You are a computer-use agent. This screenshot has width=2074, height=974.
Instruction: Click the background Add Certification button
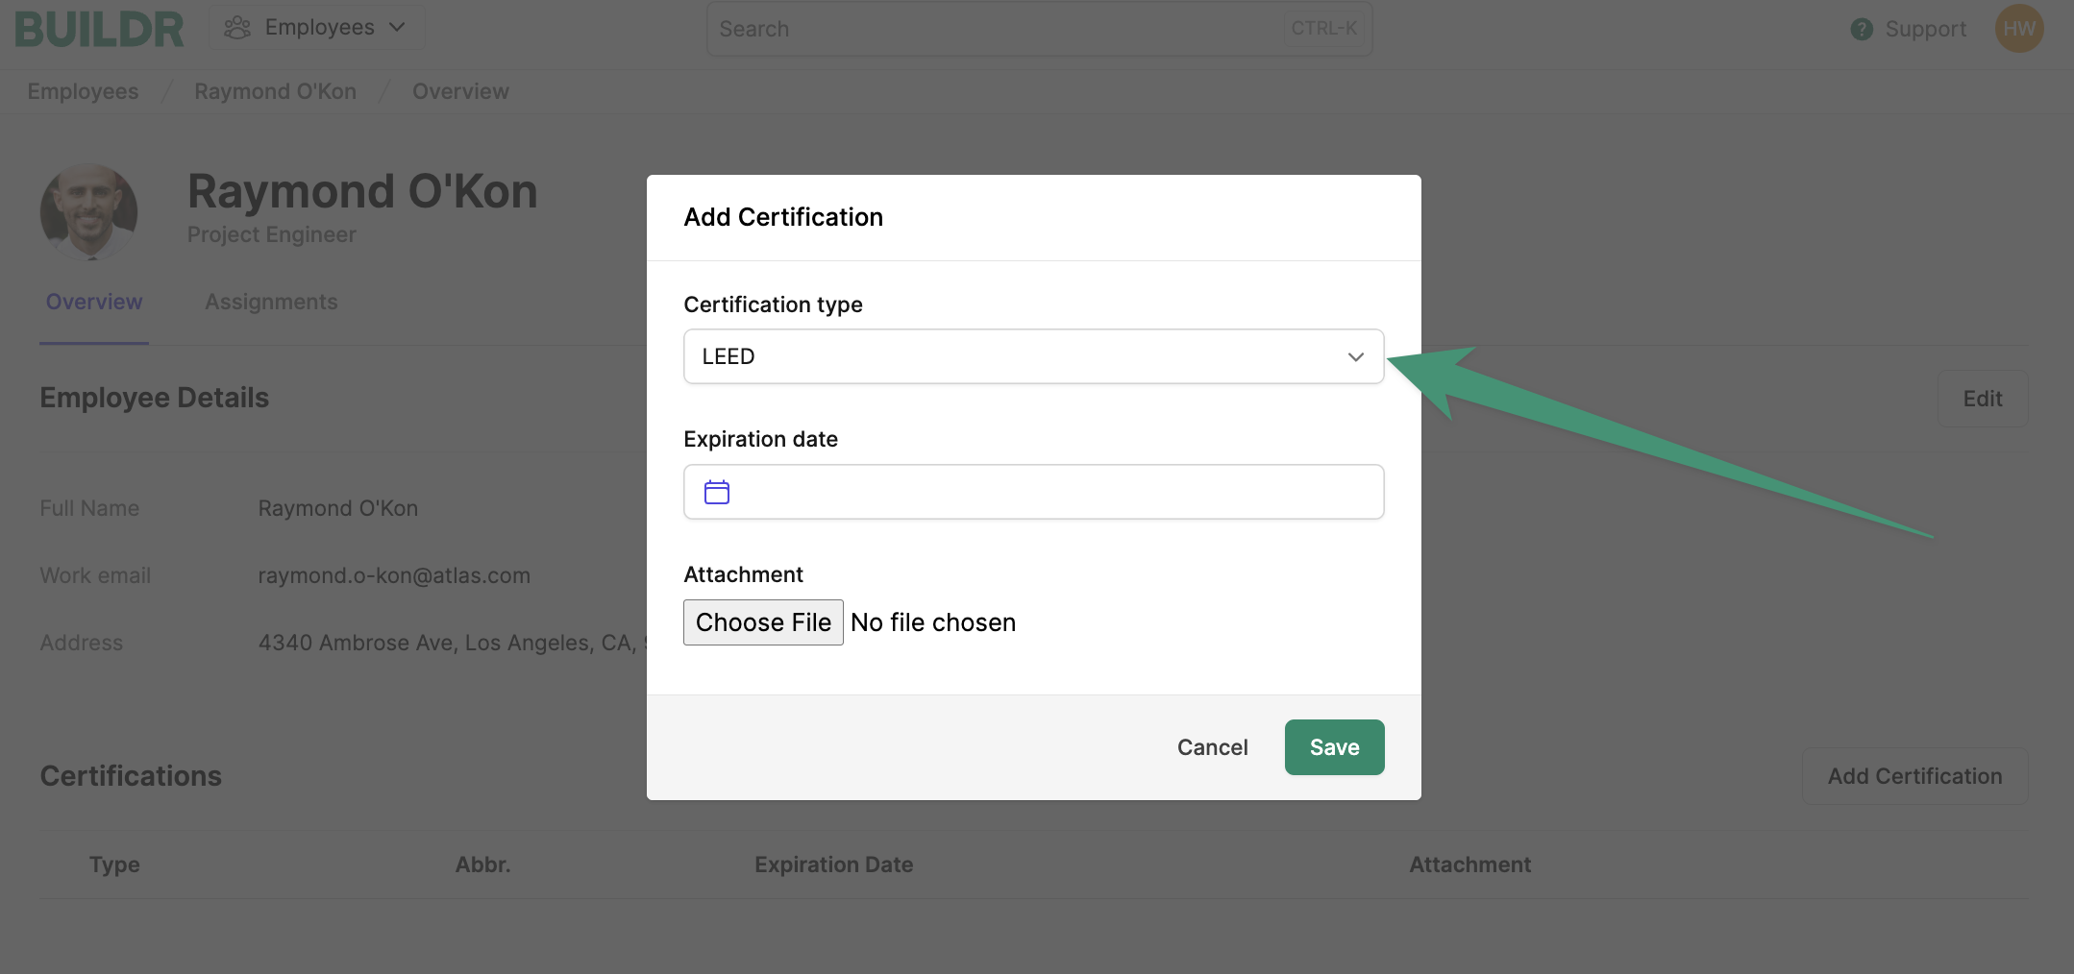tap(1914, 776)
